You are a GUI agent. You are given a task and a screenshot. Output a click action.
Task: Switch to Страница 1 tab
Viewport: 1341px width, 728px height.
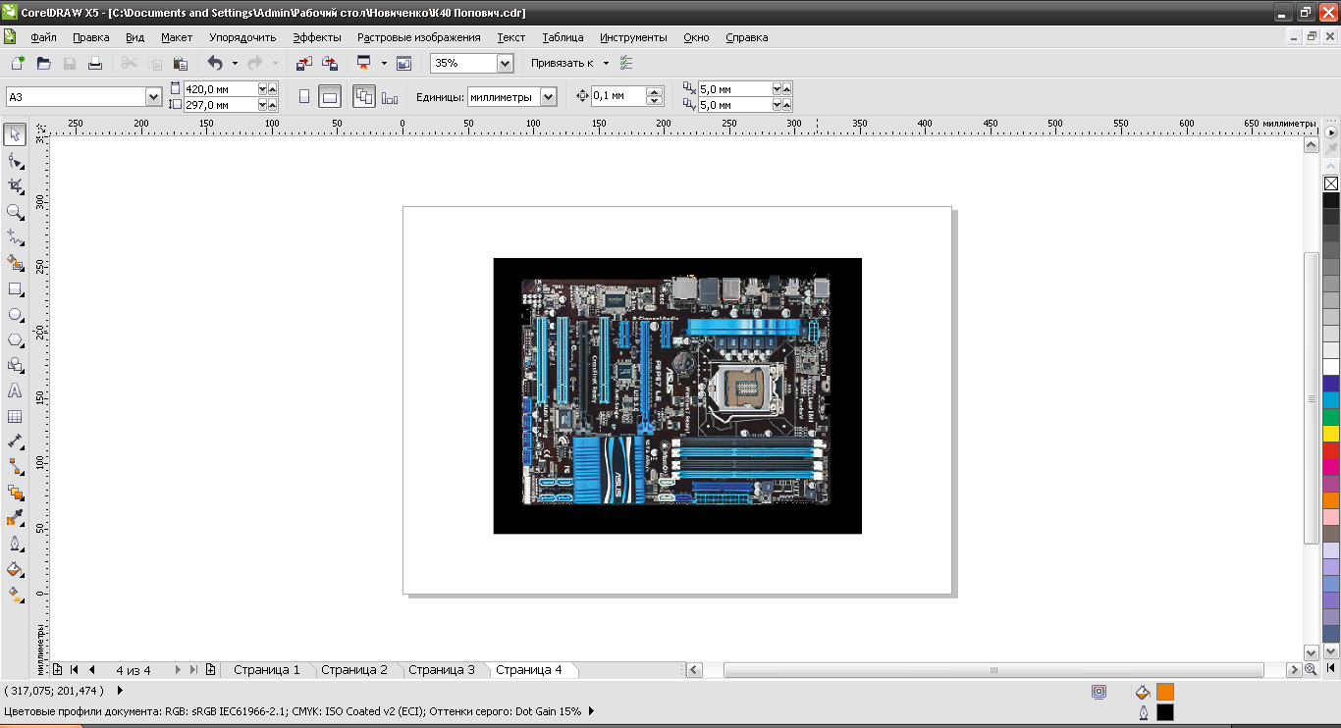pos(267,670)
